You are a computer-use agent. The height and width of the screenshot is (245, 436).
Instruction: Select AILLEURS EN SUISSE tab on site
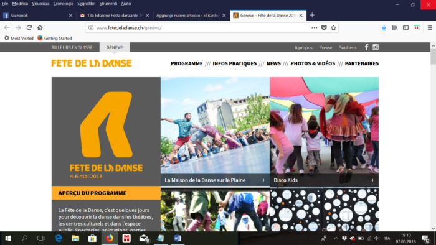click(x=72, y=47)
